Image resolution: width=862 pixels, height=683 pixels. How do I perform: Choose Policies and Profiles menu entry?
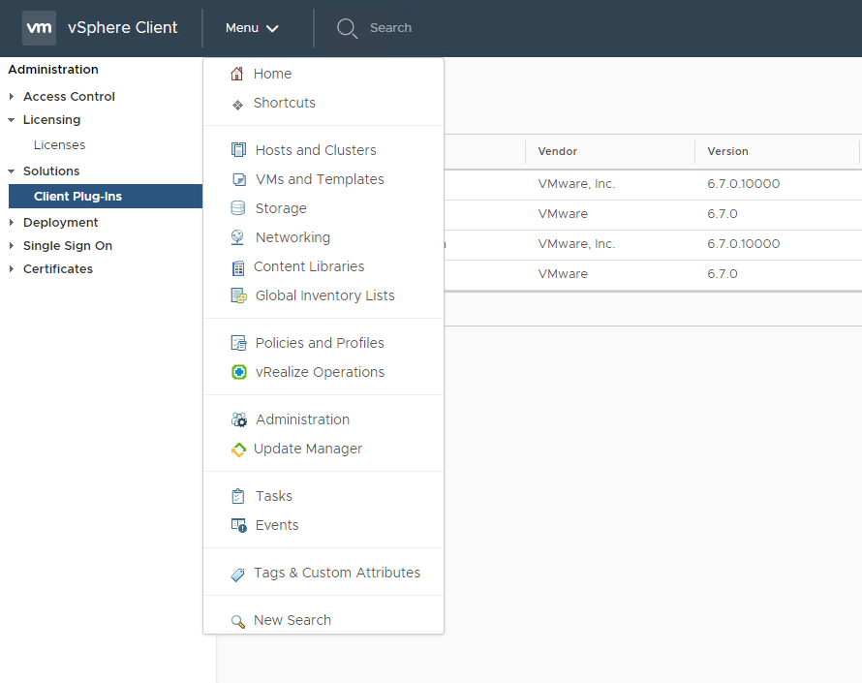click(320, 343)
